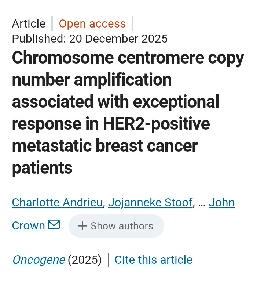264x293 pixels.
Task: Open the Oncogene journal link
Action: [x=38, y=260]
